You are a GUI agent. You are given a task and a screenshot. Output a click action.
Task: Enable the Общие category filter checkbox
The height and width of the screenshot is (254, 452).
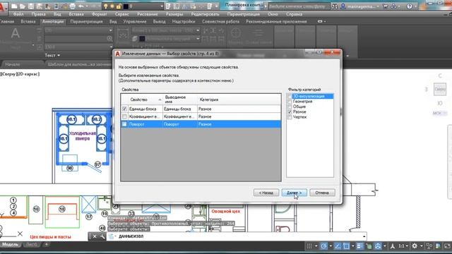[290, 107]
